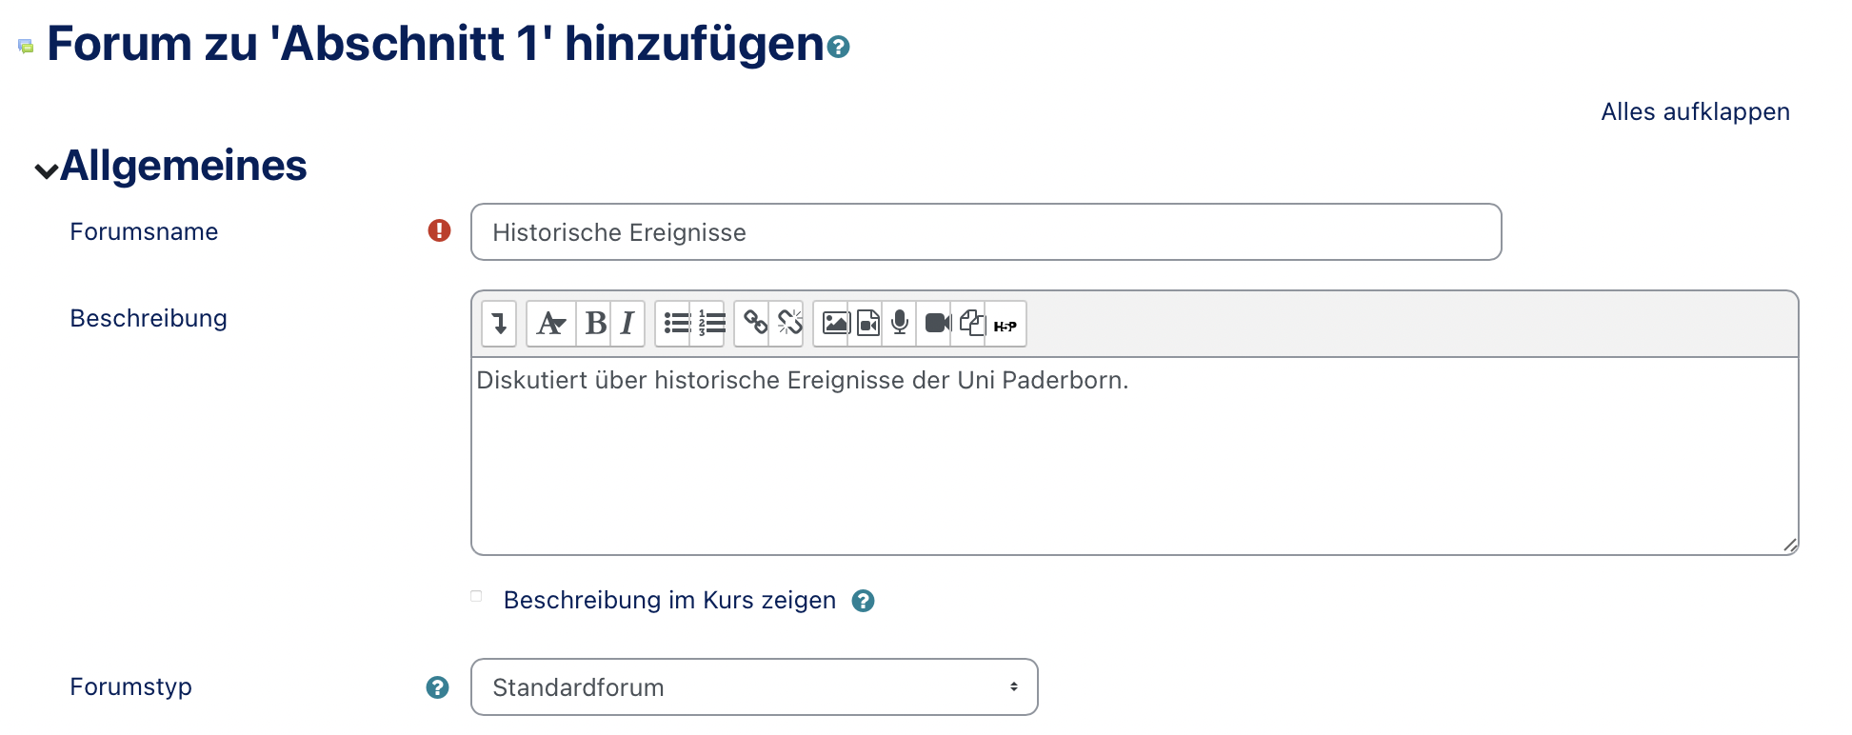Insert an unordered bullet list
Image resolution: width=1852 pixels, height=735 pixels.
(676, 324)
